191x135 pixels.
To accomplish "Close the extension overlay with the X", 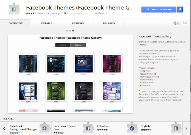I will (x=187, y=3).
